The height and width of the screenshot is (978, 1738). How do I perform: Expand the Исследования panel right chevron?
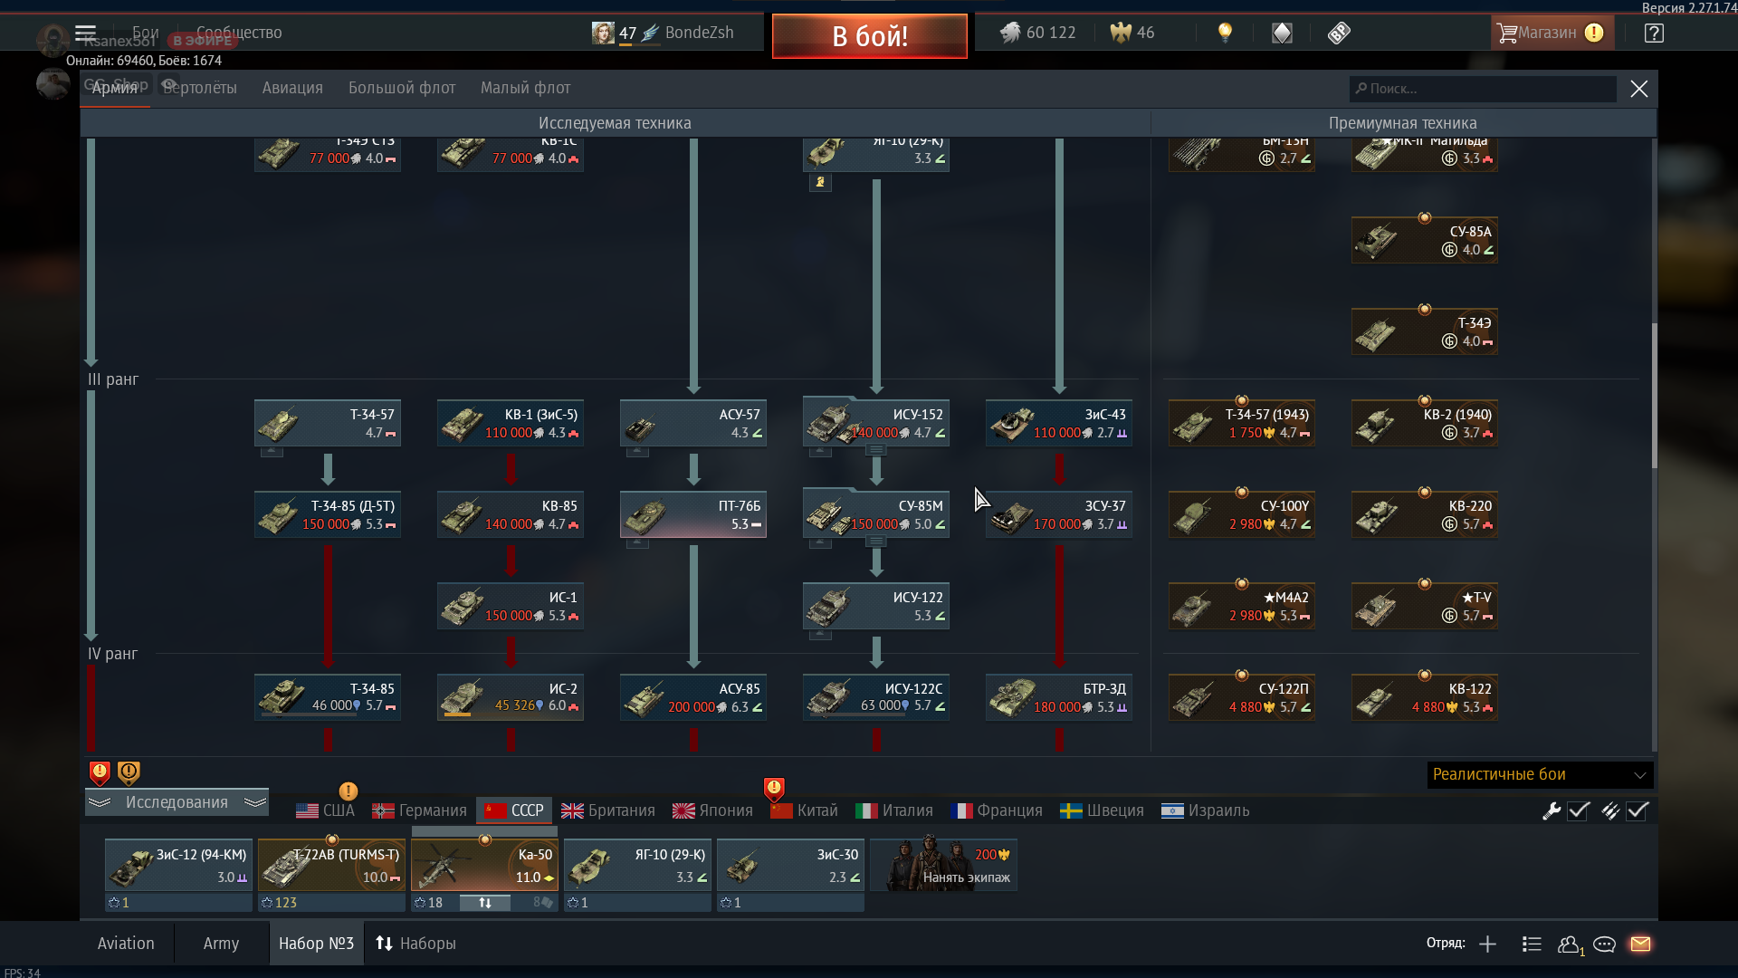coord(255,802)
